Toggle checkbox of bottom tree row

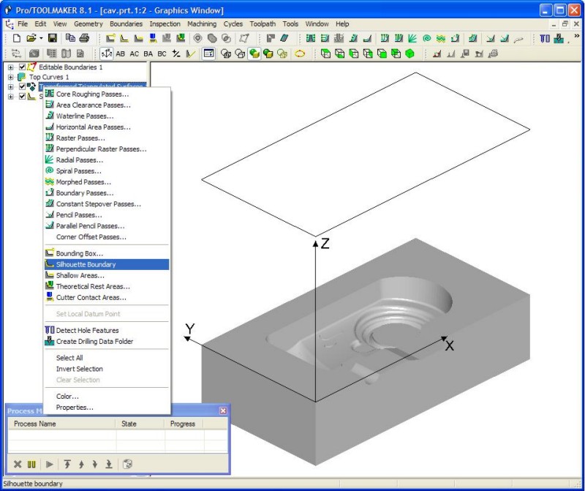click(22, 97)
